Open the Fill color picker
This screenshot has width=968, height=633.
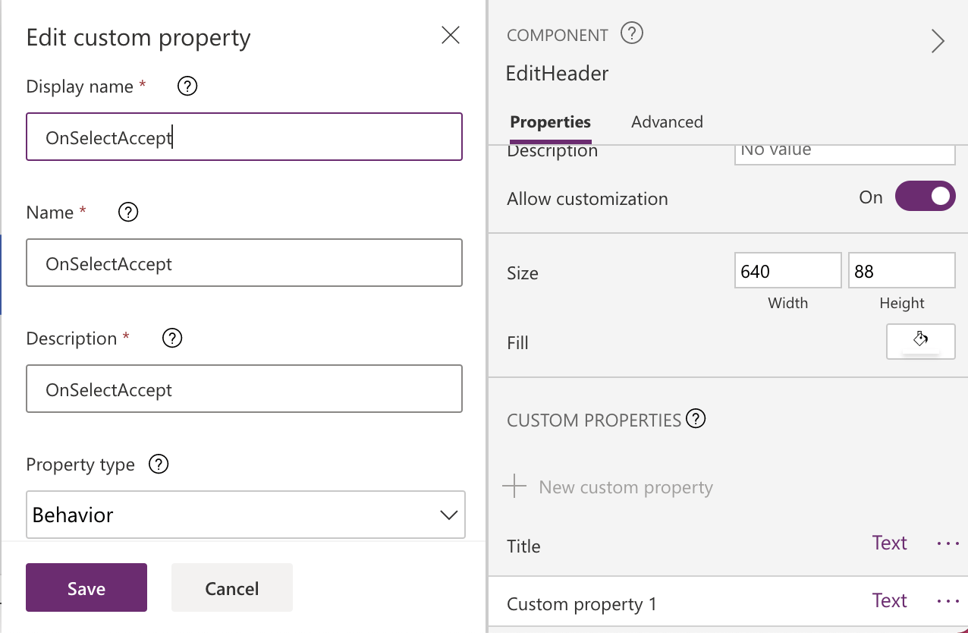[920, 342]
